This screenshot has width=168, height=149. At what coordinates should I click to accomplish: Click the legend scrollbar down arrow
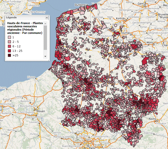click(45, 56)
